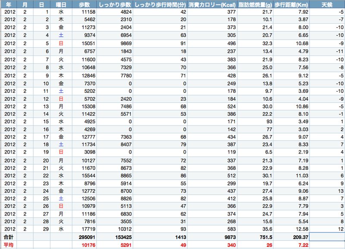Click the 合計 row label
Viewport: 345px width, 249px height.
pyautogui.click(x=8, y=237)
